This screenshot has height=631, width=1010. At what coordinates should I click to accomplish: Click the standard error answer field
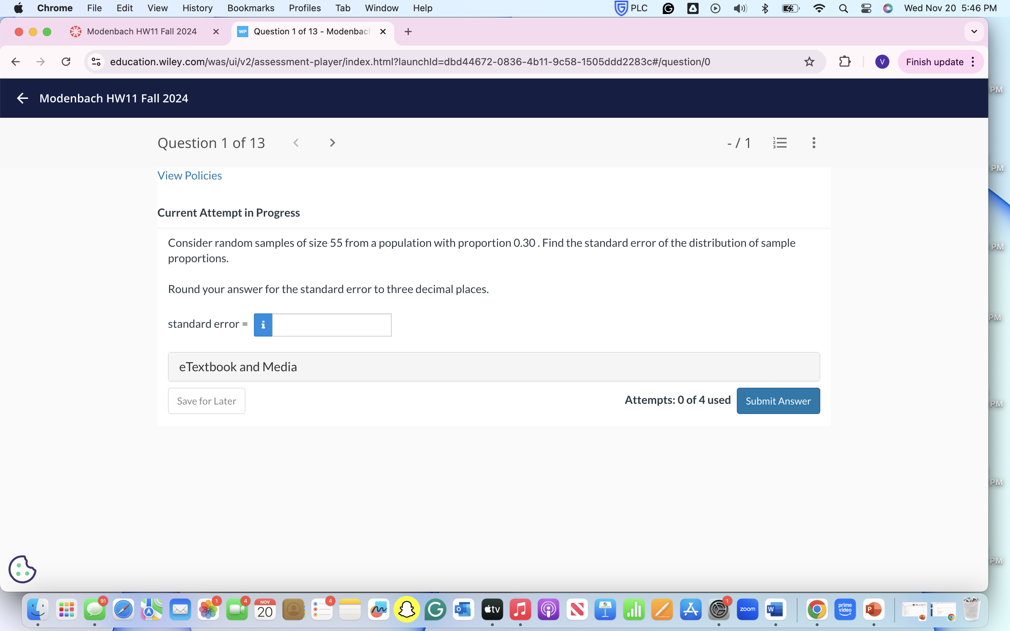click(x=332, y=324)
